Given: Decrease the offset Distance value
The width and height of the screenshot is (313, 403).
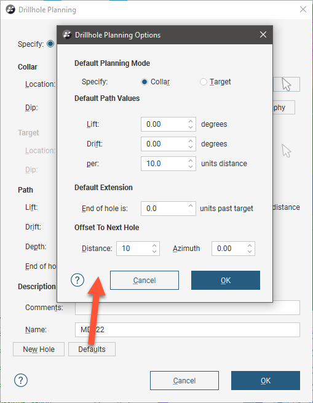Looking at the screenshot, I should [154, 252].
